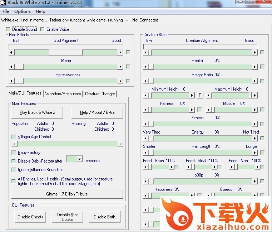Image resolution: width=272 pixels, height=232 pixels.
Task: Open the File menu
Action: coord(6,11)
